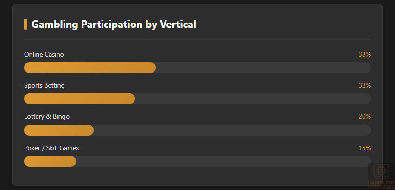The height and width of the screenshot is (190, 395).
Task: Click the 32% value for Sports Betting
Action: (364, 85)
